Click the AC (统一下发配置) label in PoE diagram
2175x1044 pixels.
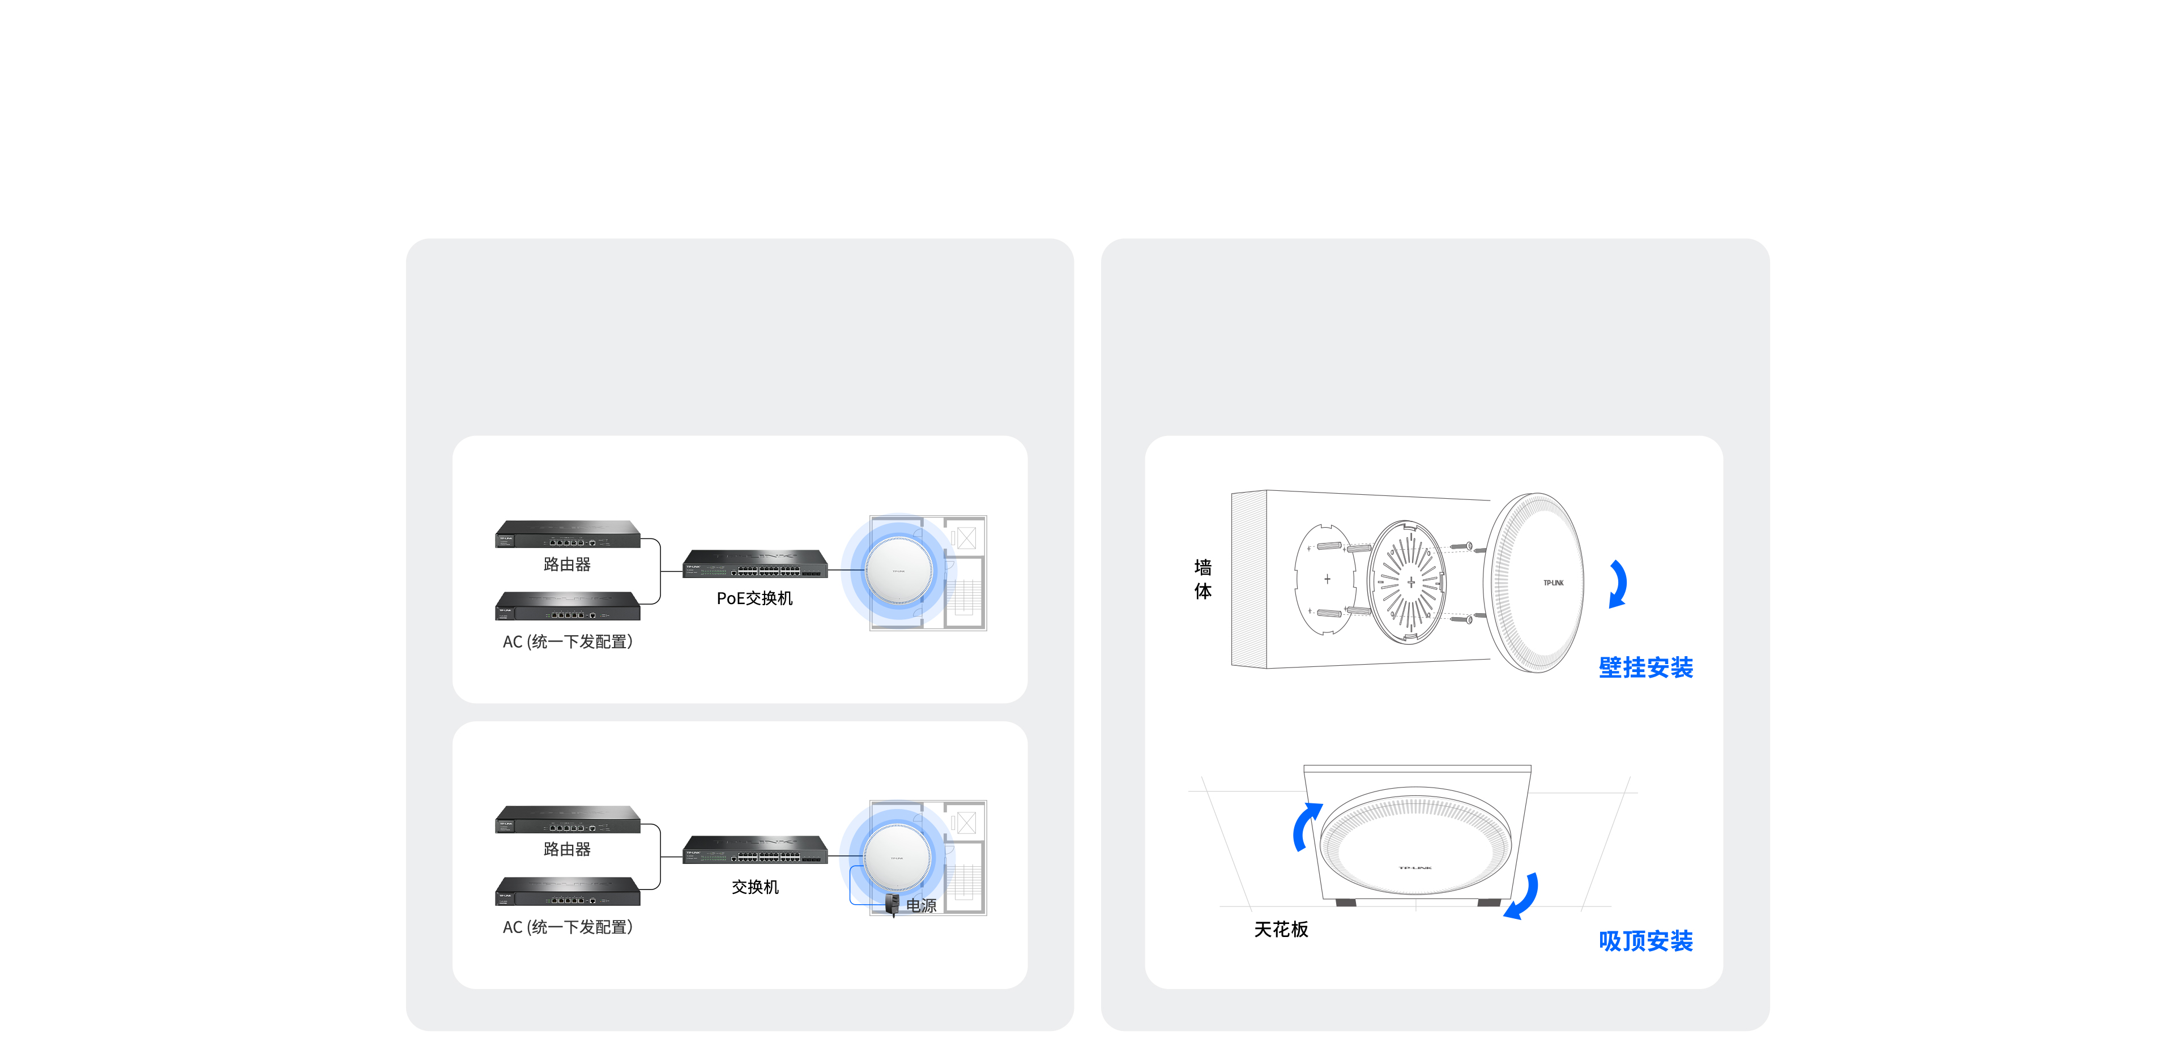click(x=568, y=641)
